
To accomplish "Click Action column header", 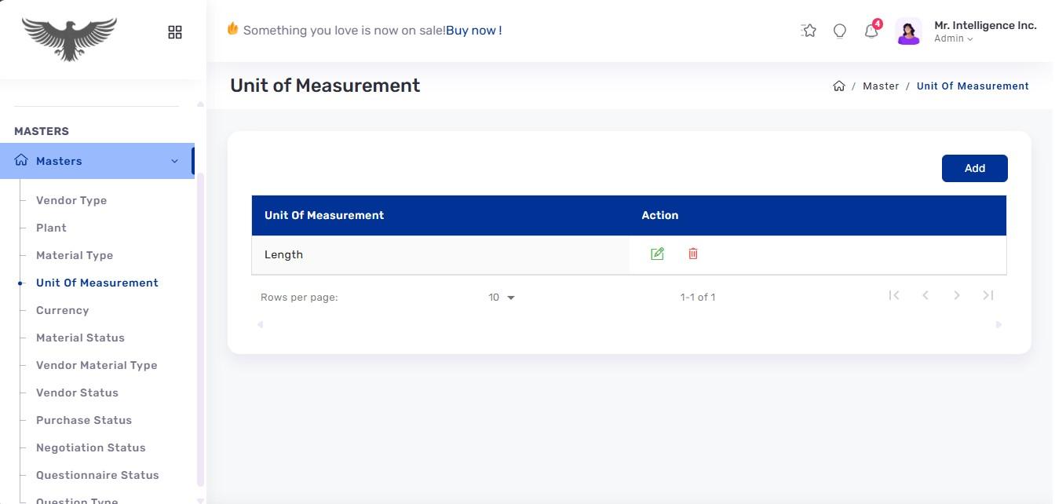I will point(660,215).
